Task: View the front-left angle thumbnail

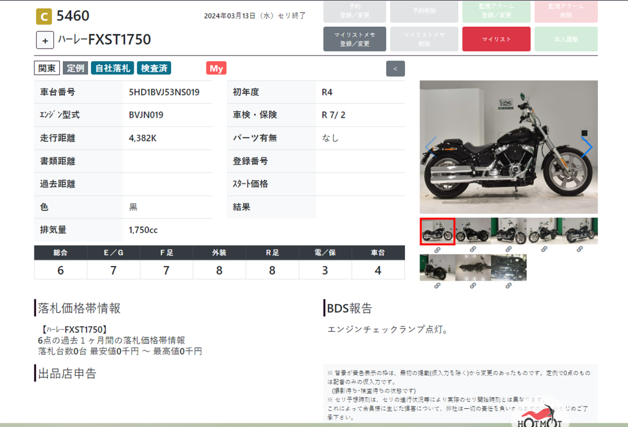Action: (544, 232)
